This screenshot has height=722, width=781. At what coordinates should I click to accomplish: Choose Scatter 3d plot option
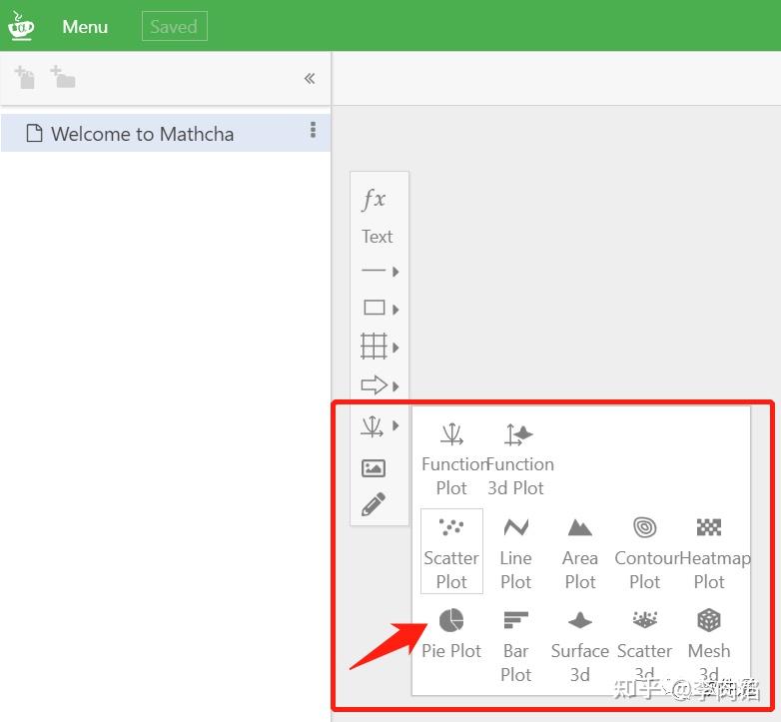(645, 646)
